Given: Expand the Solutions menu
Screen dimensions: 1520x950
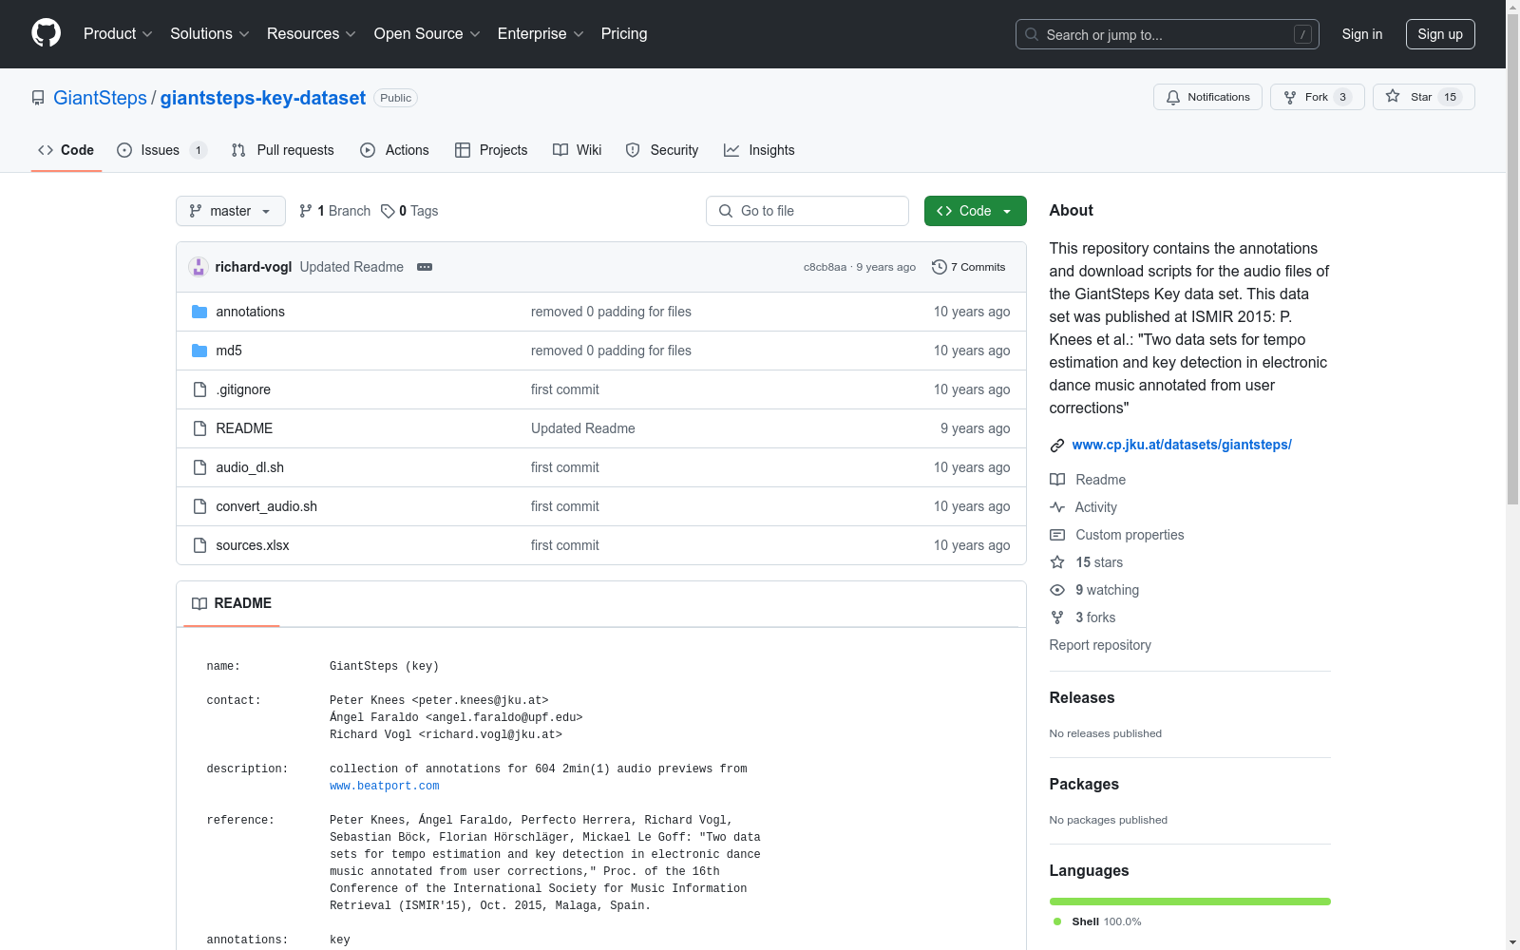Looking at the screenshot, I should [x=210, y=33].
